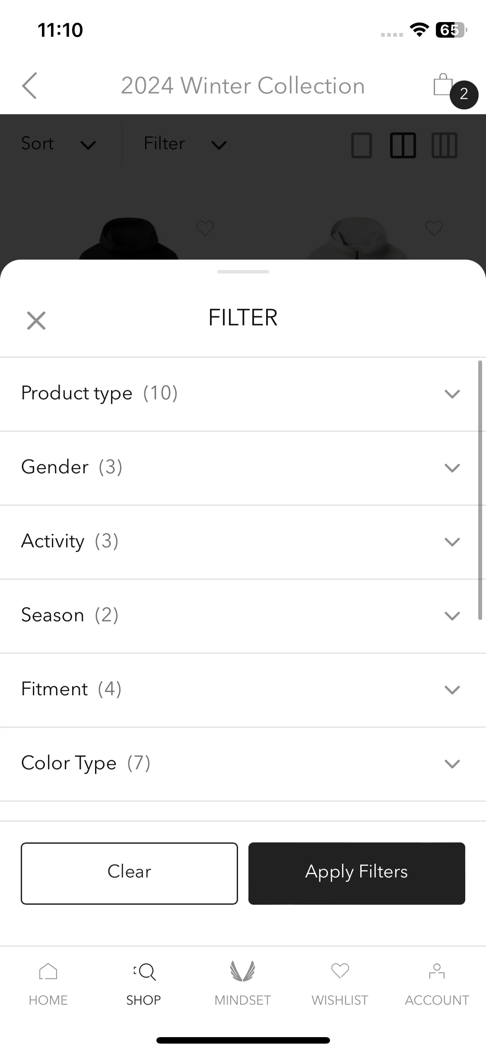This screenshot has width=486, height=1054.
Task: Close the filter panel with the X icon
Action: 36,321
